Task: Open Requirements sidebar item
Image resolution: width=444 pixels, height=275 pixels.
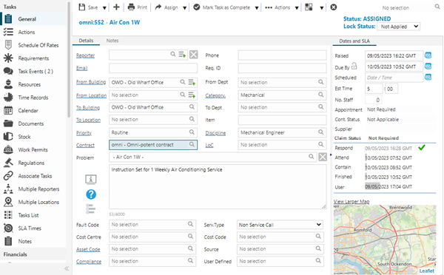Action: 34,58
